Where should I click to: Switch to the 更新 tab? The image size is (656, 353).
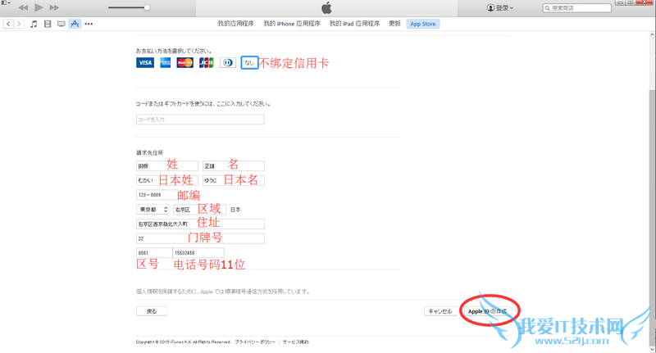[x=394, y=24]
